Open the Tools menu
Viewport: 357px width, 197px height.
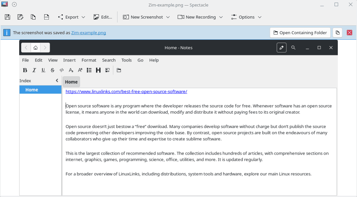coord(127,60)
